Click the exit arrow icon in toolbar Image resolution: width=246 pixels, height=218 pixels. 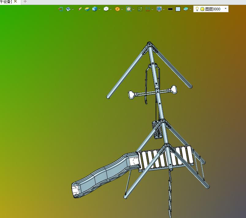[x=61, y=9]
